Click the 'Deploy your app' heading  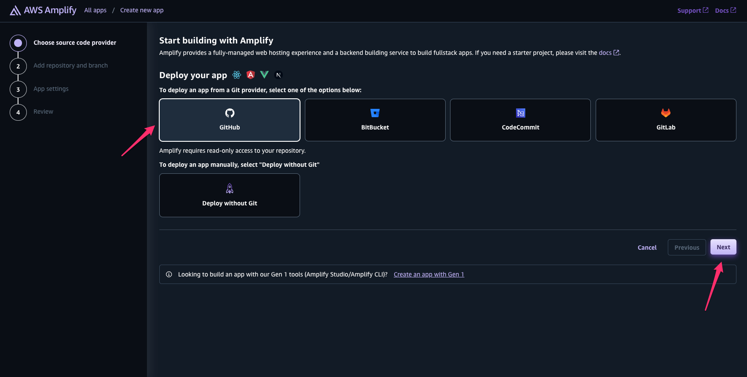(x=193, y=75)
